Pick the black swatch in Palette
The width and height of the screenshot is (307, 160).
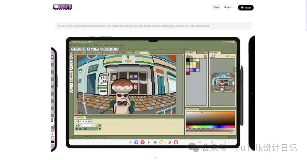click(x=188, y=60)
